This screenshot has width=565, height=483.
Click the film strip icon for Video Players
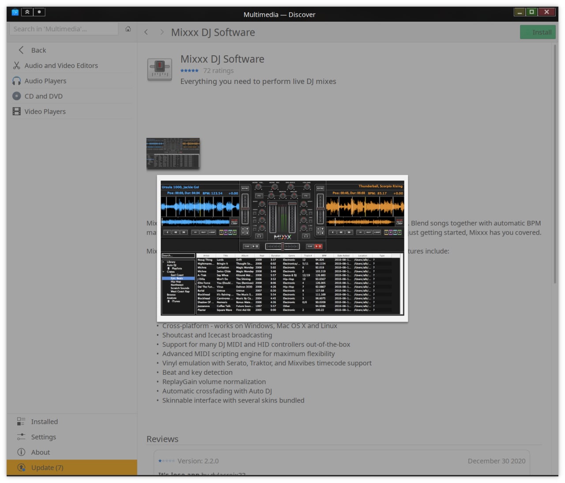(x=17, y=111)
